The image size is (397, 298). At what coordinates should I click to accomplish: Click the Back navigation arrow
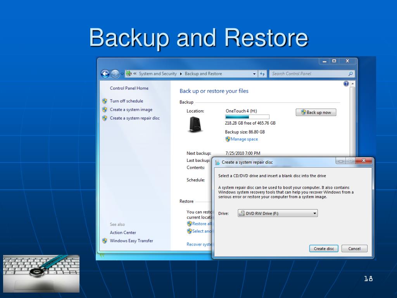tap(105, 74)
